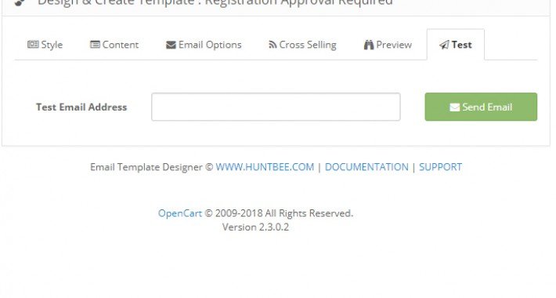Click the binoculars icon beside Preview
Viewport: 556px width, 298px height.
[369, 45]
